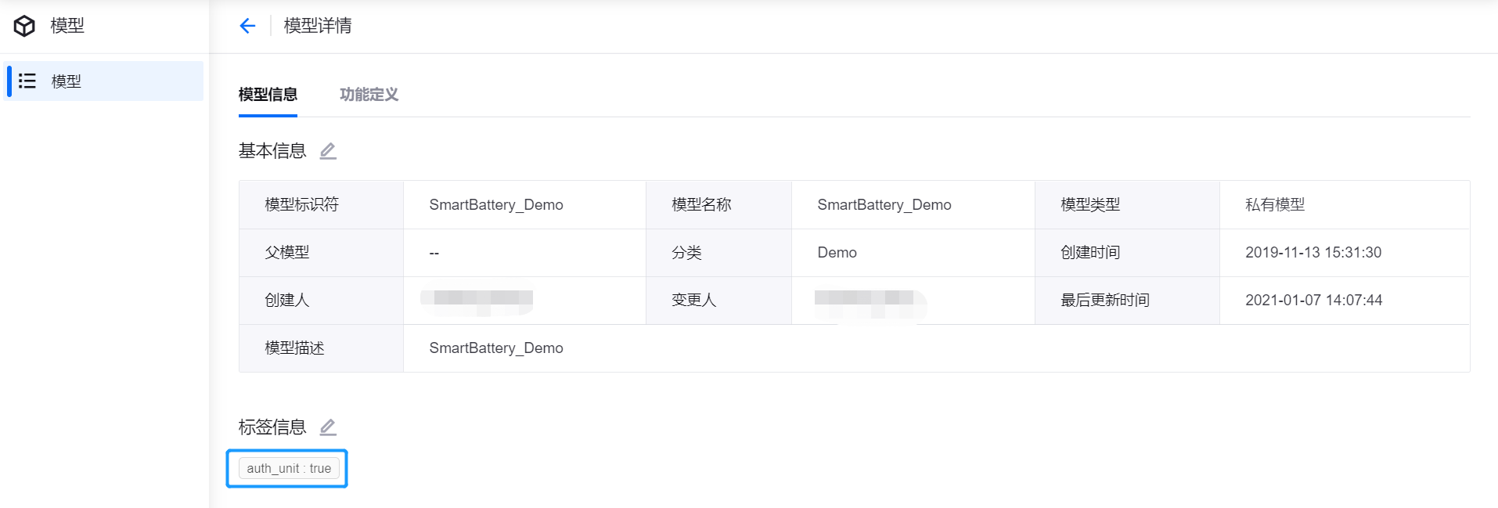Click the blurred 变更人 value
The height and width of the screenshot is (508, 1498).
pyautogui.click(x=867, y=301)
